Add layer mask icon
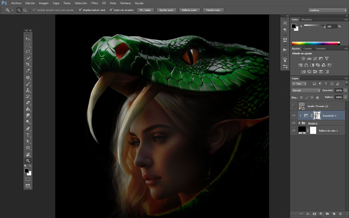This screenshot has width=349, height=218. (314, 214)
